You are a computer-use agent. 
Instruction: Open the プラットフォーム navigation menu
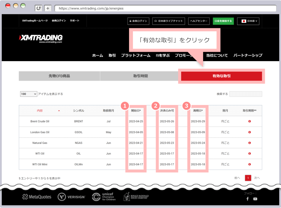click(136, 55)
